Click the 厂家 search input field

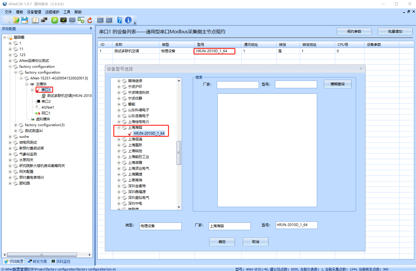[238, 85]
